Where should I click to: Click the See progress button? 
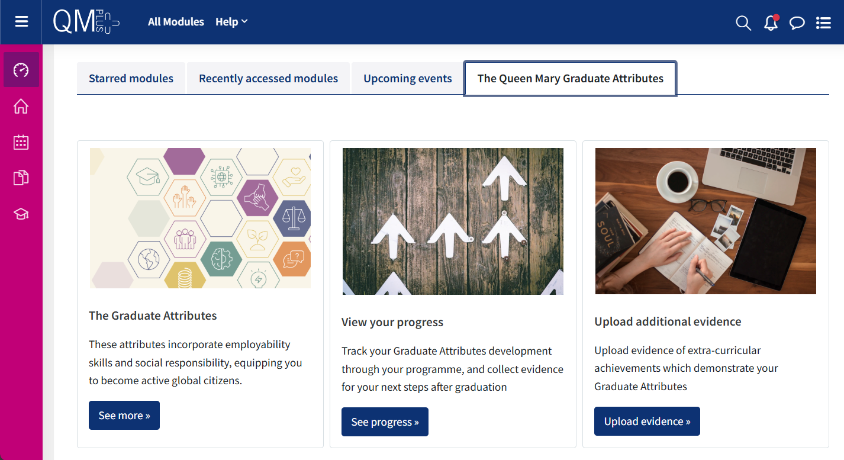385,422
